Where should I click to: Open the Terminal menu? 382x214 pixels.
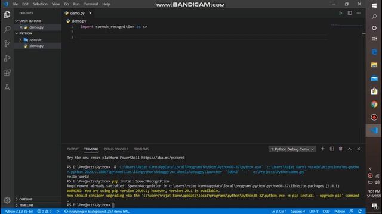91,4
